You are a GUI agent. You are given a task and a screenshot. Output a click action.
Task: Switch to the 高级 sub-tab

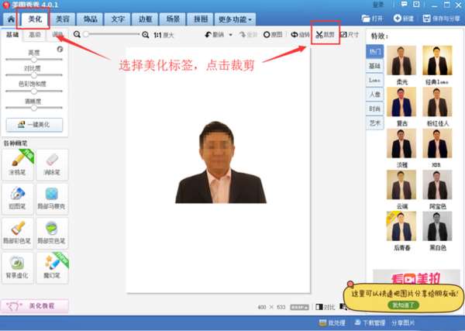pos(35,35)
